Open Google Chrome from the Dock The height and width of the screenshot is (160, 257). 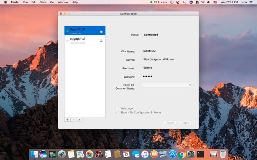pyautogui.click(x=182, y=154)
